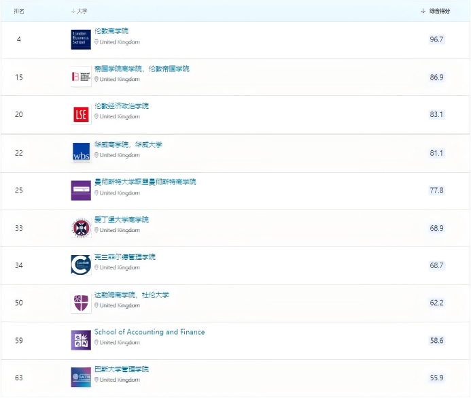Sort by 大学 column arrow
The height and width of the screenshot is (398, 471).
[73, 11]
